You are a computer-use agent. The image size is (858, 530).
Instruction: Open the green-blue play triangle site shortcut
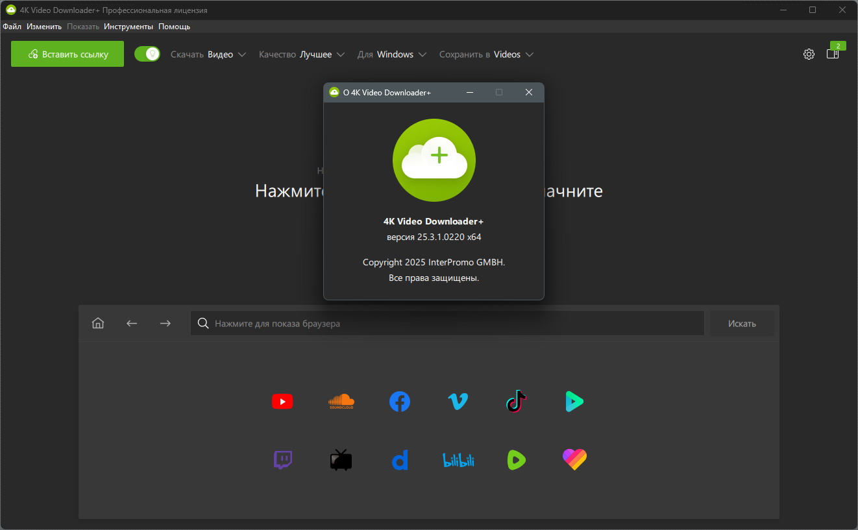click(574, 402)
